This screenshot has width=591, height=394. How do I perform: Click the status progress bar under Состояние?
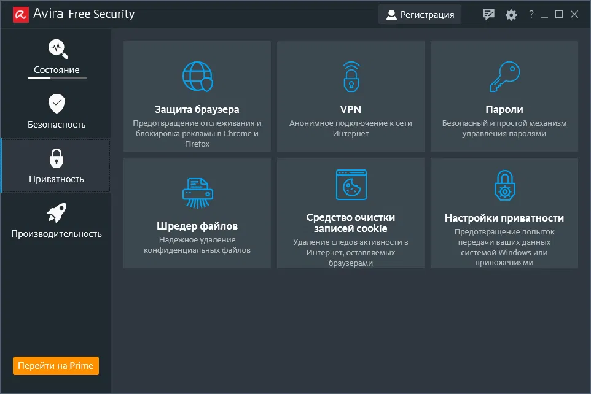58,78
